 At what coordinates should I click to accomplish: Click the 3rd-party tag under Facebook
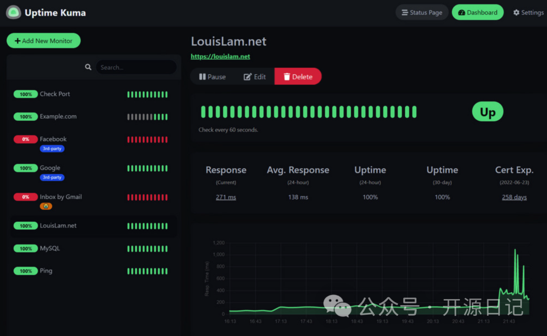point(52,149)
